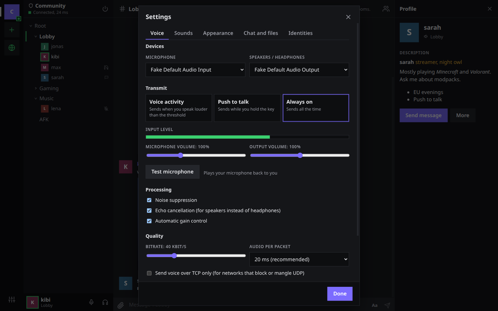Image resolution: width=498 pixels, height=311 pixels.
Task: Collapse the Lobby channel
Action: (x=36, y=37)
